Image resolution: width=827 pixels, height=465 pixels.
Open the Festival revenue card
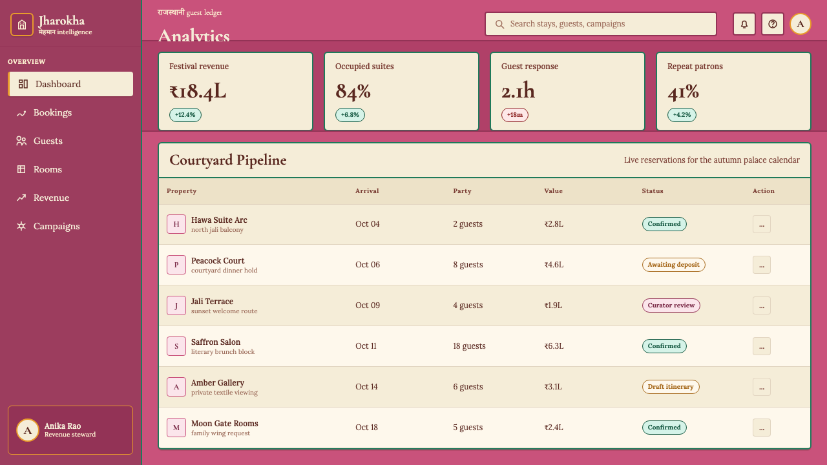236,91
